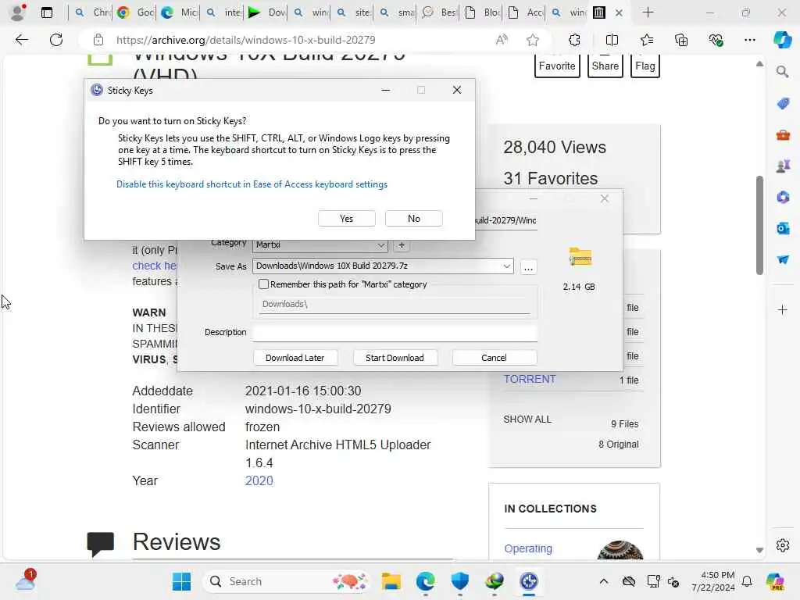Viewport: 800px width, 600px height.
Task: Check Remember this path for Martxi category
Action: pyautogui.click(x=263, y=284)
